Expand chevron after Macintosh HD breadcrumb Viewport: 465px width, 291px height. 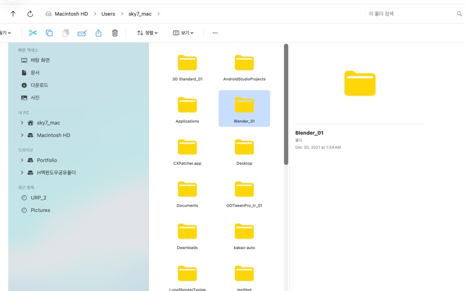click(x=95, y=13)
